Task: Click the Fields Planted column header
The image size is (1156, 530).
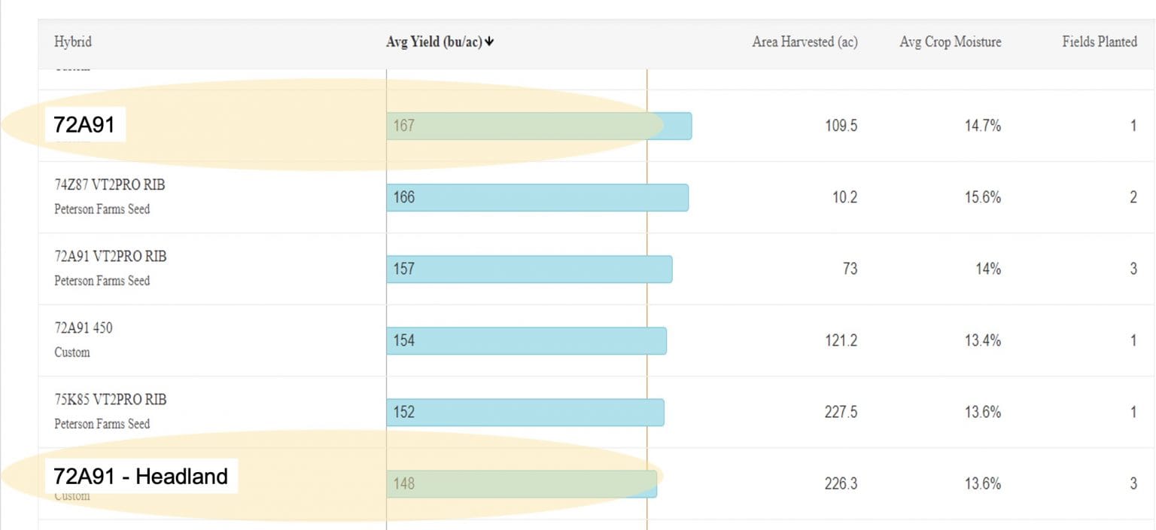Action: coord(1099,42)
